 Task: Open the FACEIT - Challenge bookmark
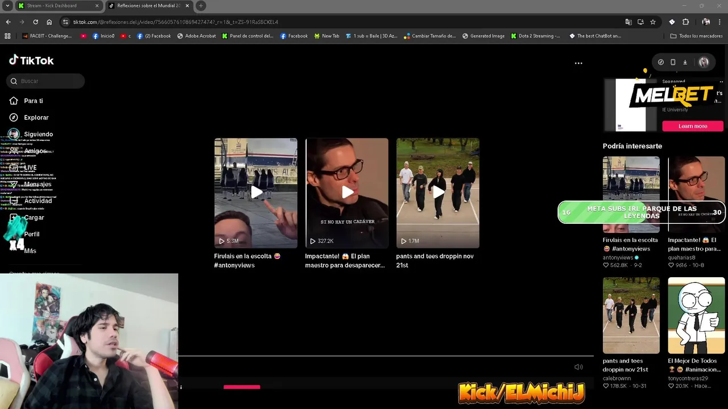coord(47,36)
